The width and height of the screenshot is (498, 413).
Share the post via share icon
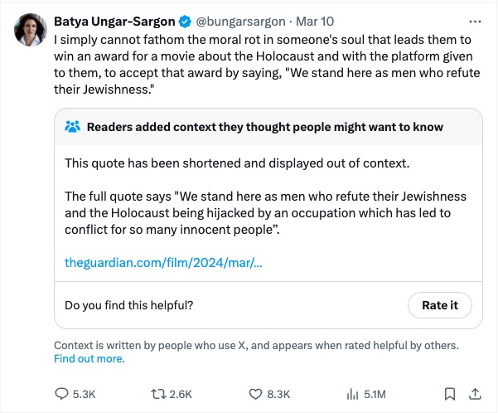[475, 394]
